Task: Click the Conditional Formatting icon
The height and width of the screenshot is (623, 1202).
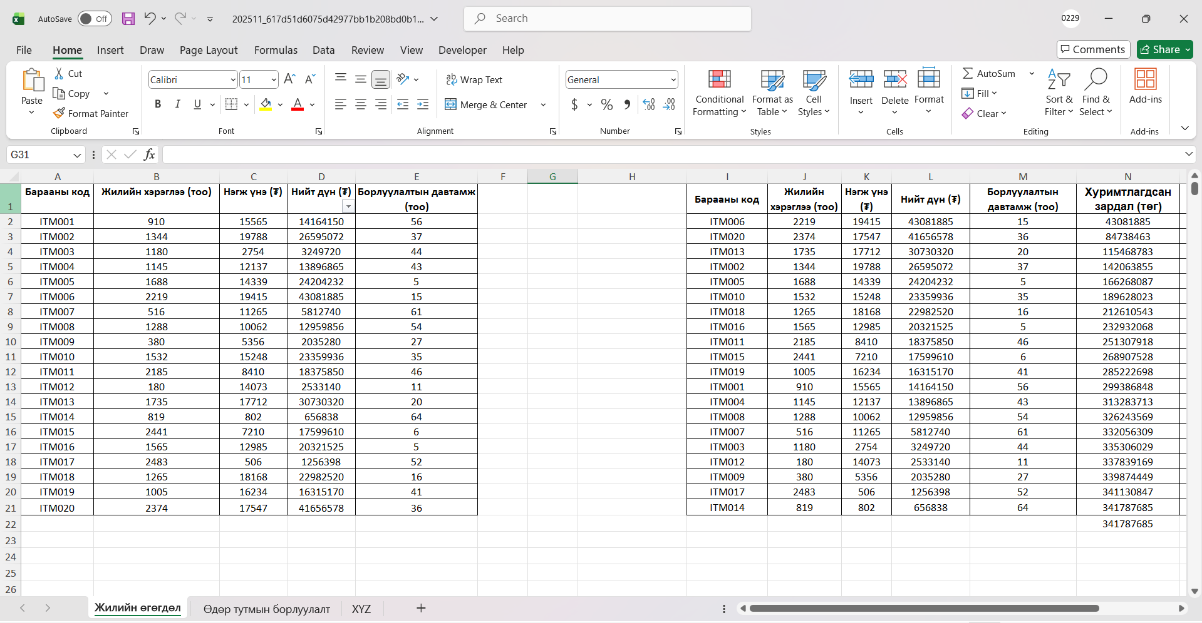Action: (719, 80)
